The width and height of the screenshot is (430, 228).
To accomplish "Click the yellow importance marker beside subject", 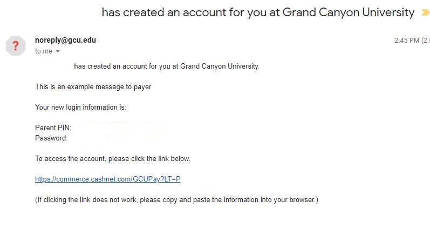I will click(426, 12).
